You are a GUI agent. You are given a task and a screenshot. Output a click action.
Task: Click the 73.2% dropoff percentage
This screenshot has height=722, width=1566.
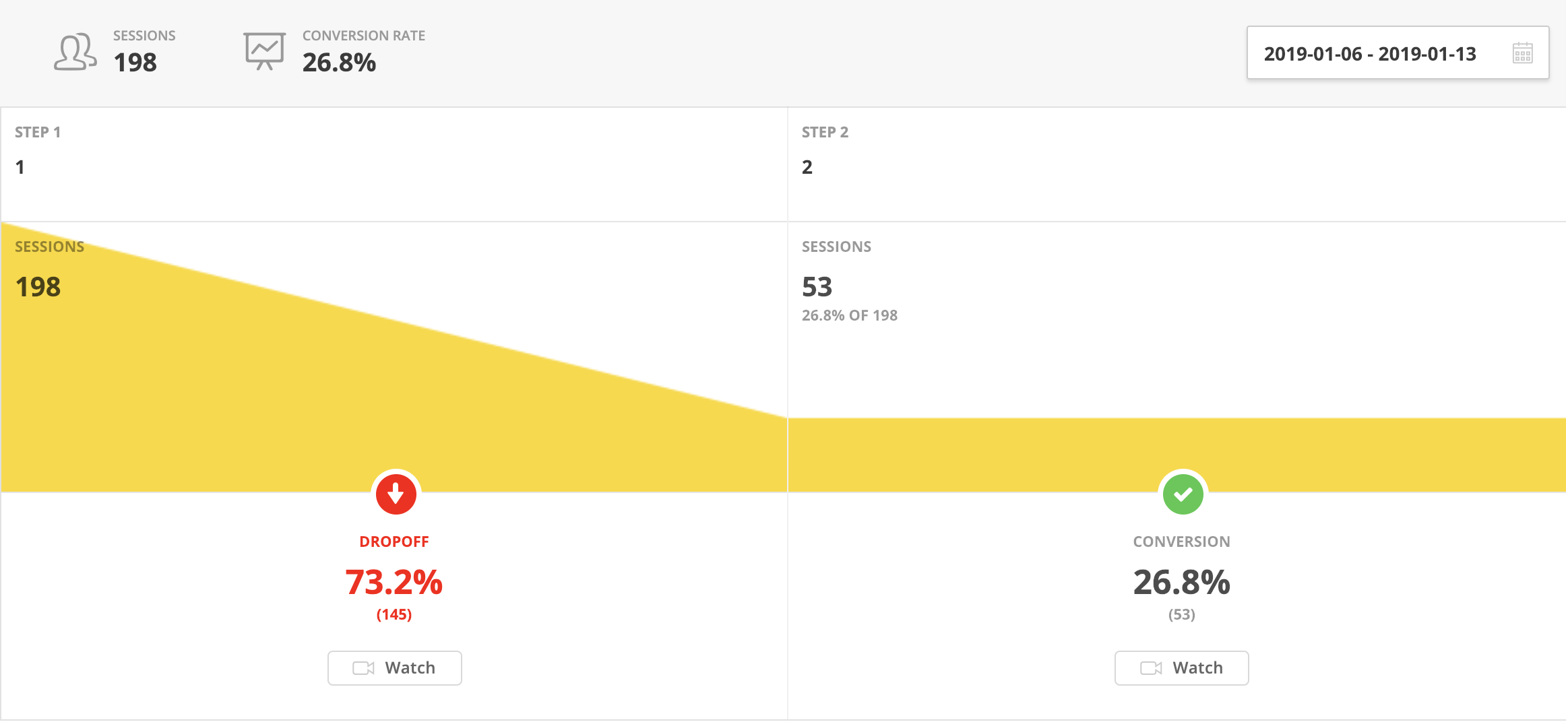(394, 582)
